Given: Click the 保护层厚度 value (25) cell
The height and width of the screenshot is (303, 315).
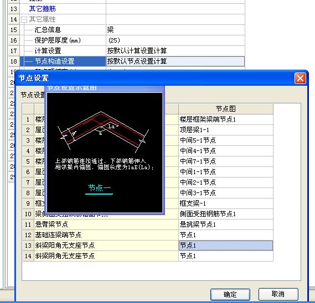Looking at the screenshot, I should click(x=175, y=40).
